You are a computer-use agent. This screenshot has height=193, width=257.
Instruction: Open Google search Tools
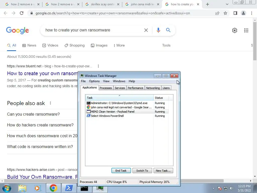(x=166, y=45)
